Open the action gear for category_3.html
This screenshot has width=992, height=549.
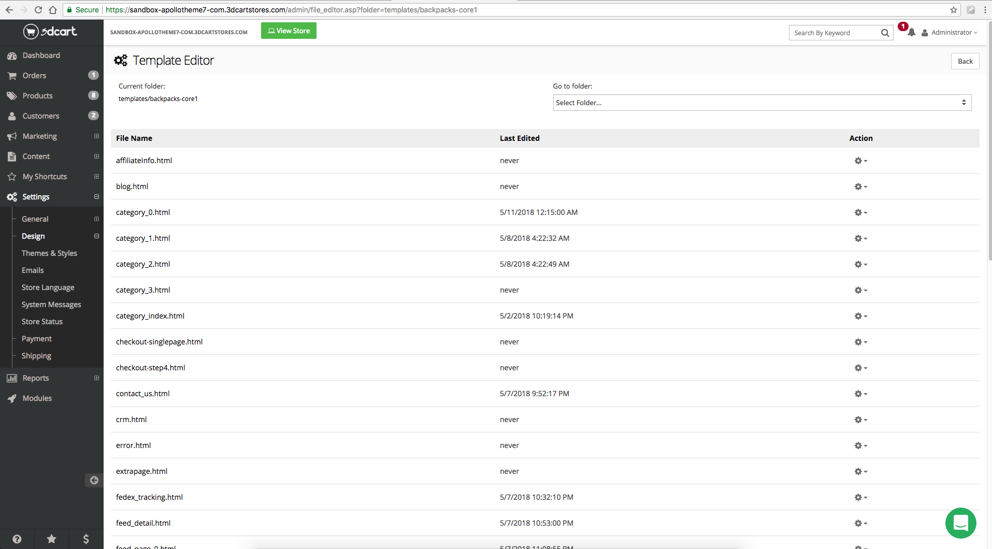click(x=860, y=290)
